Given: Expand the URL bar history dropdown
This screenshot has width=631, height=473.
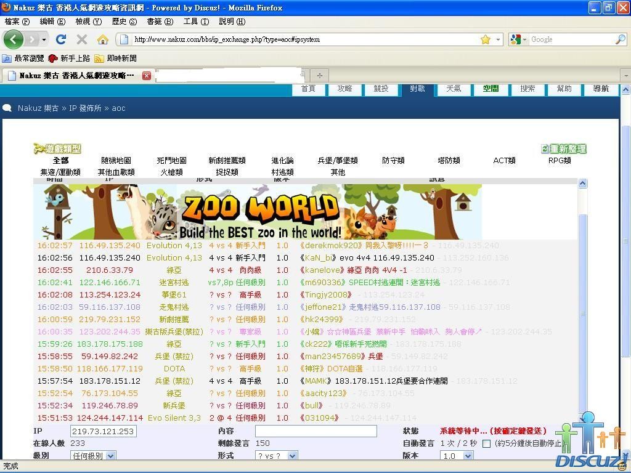Looking at the screenshot, I should [x=498, y=39].
